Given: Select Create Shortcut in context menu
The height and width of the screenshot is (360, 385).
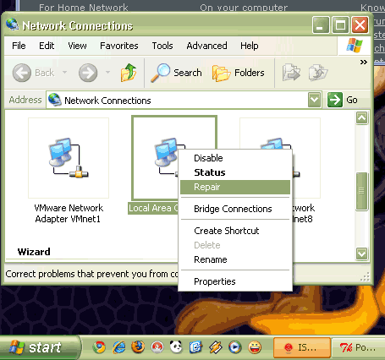Looking at the screenshot, I should pos(235,231).
